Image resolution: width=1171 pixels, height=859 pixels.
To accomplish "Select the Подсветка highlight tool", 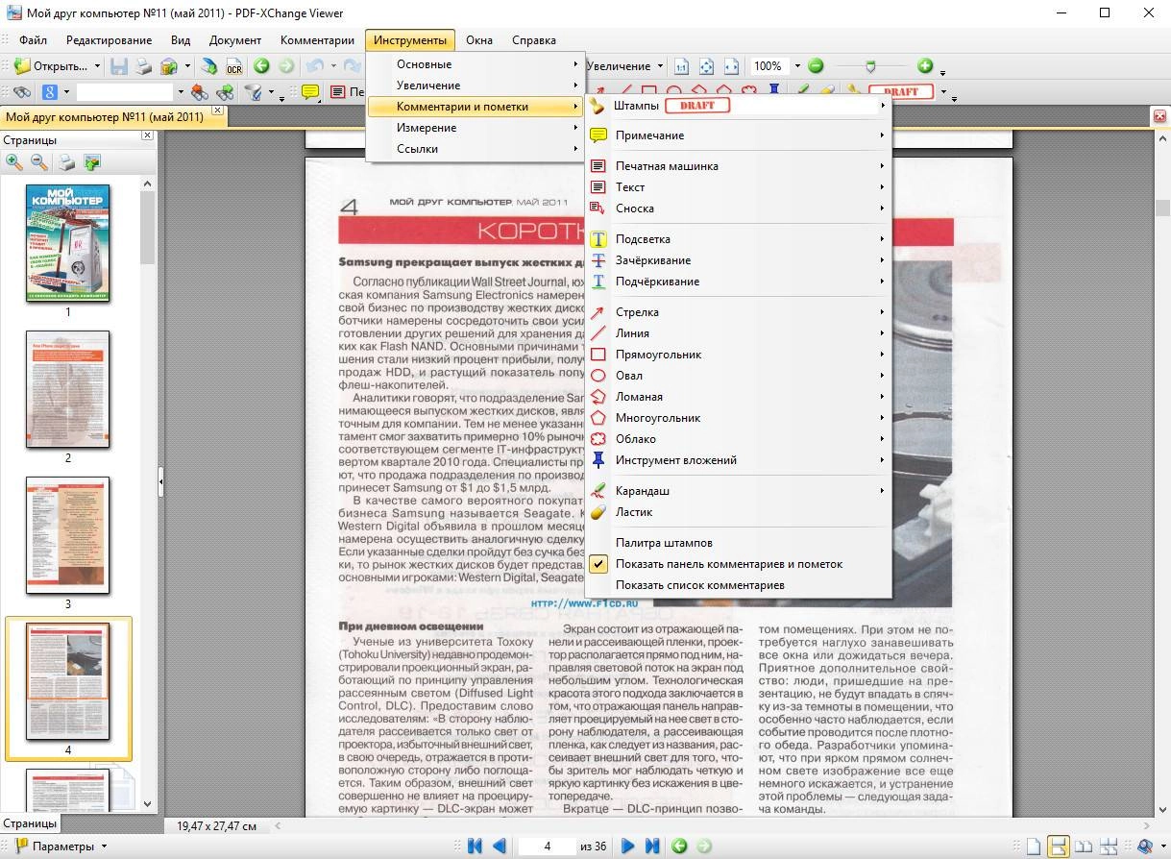I will tap(738, 239).
